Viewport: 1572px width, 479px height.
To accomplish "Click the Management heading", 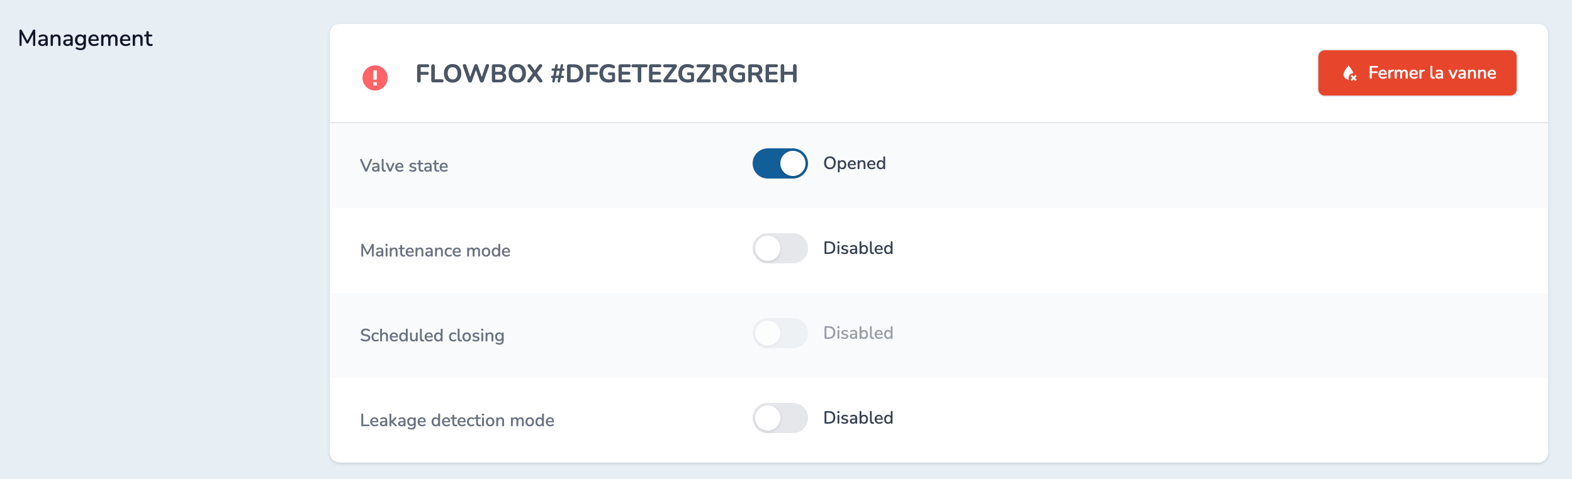I will [x=86, y=38].
